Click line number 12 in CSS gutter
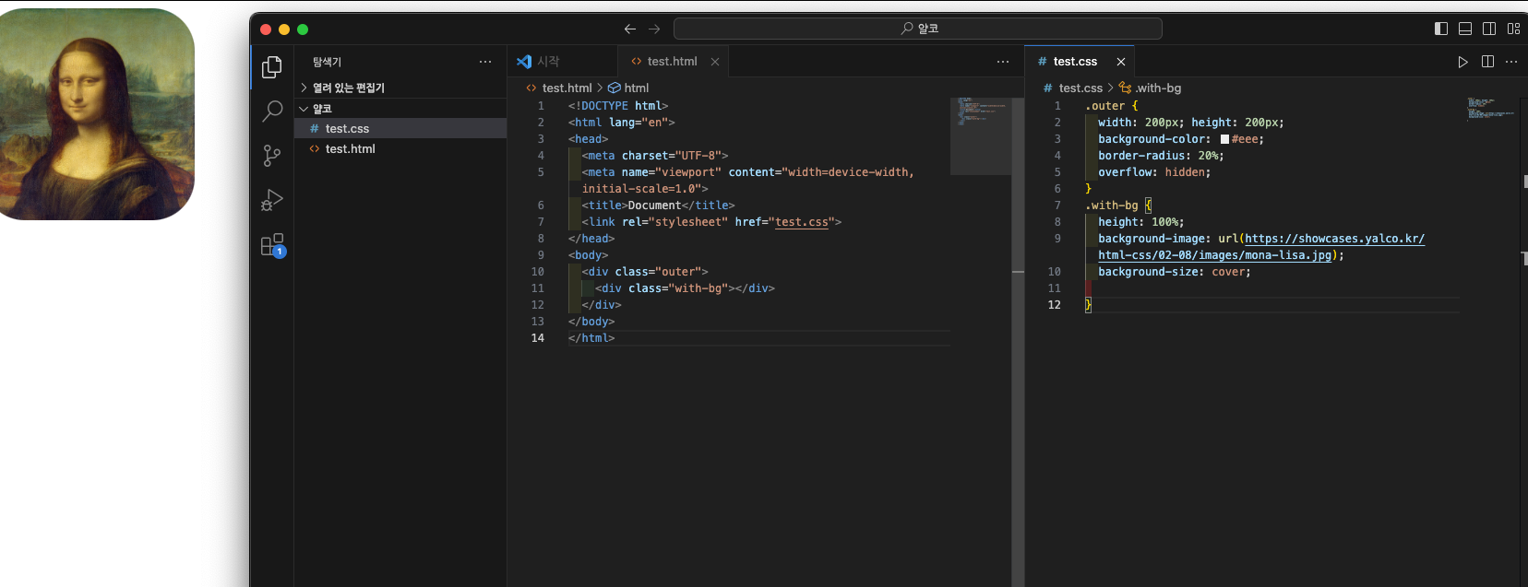The width and height of the screenshot is (1528, 587). pos(1055,305)
